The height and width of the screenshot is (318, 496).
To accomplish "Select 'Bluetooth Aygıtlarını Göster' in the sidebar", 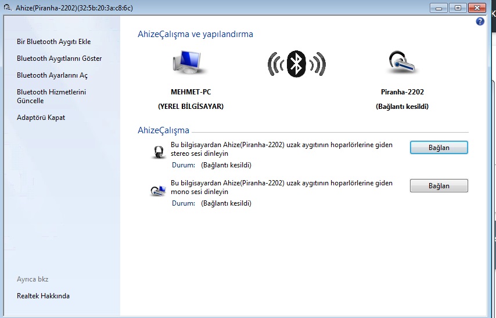I will 59,59.
